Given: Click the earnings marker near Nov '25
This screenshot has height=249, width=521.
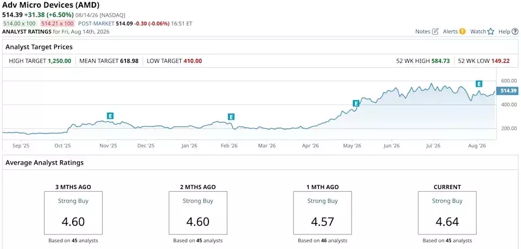Looking at the screenshot, I should point(110,116).
